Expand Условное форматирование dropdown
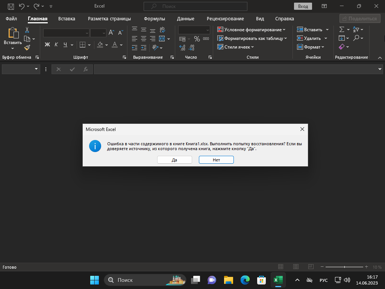The image size is (385, 289). coord(284,30)
